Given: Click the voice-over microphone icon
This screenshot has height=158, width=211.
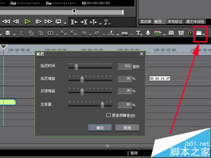Looking at the screenshot, I should pyautogui.click(x=148, y=33).
